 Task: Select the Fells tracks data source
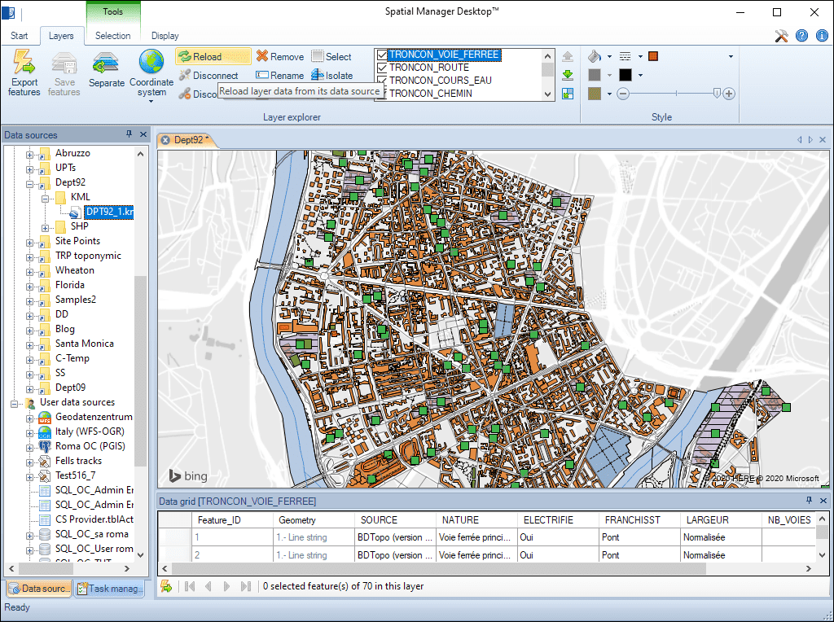coord(78,461)
